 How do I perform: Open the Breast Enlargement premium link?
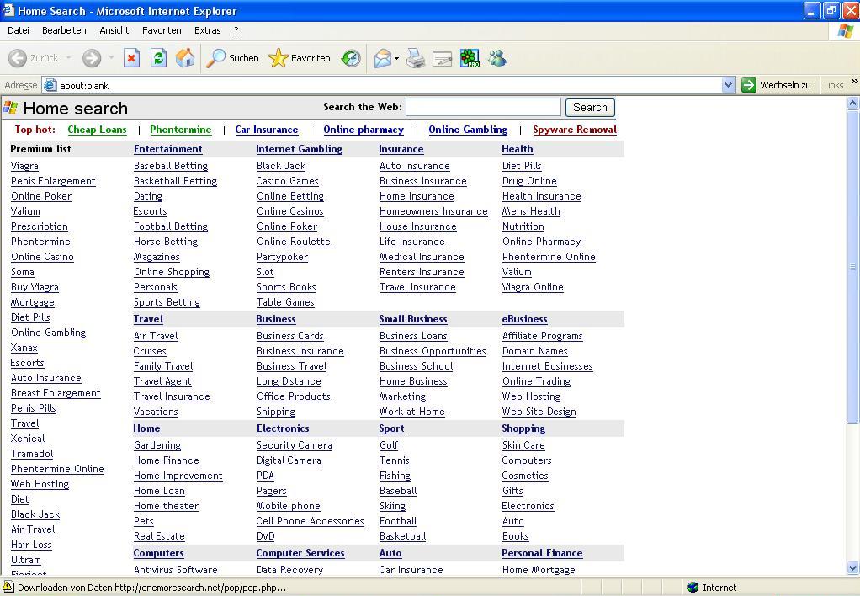point(56,393)
